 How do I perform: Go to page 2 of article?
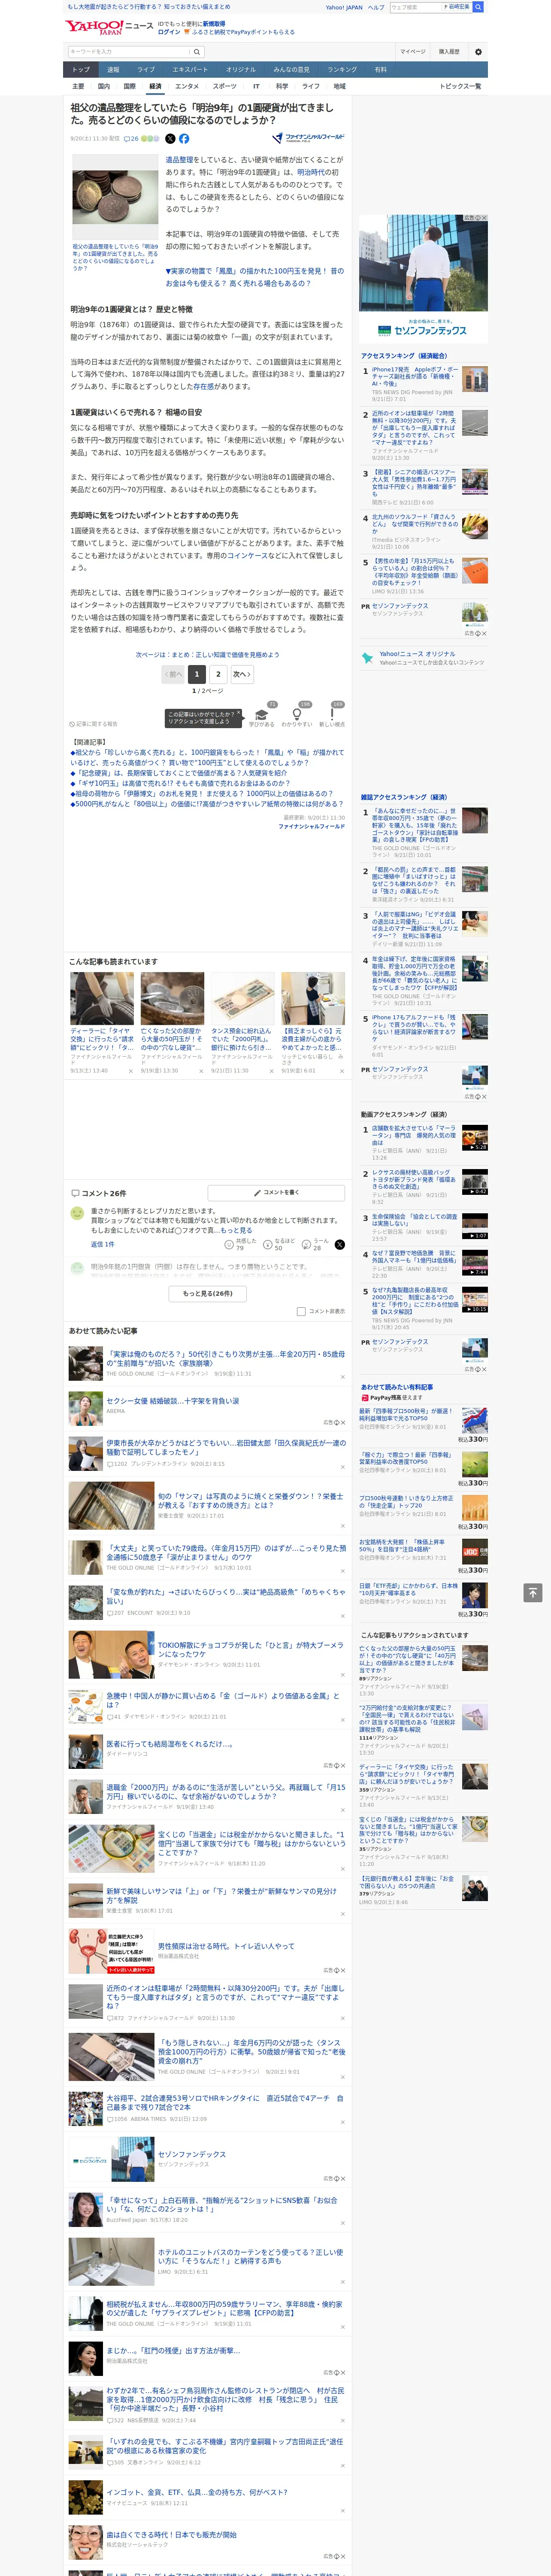(x=218, y=674)
